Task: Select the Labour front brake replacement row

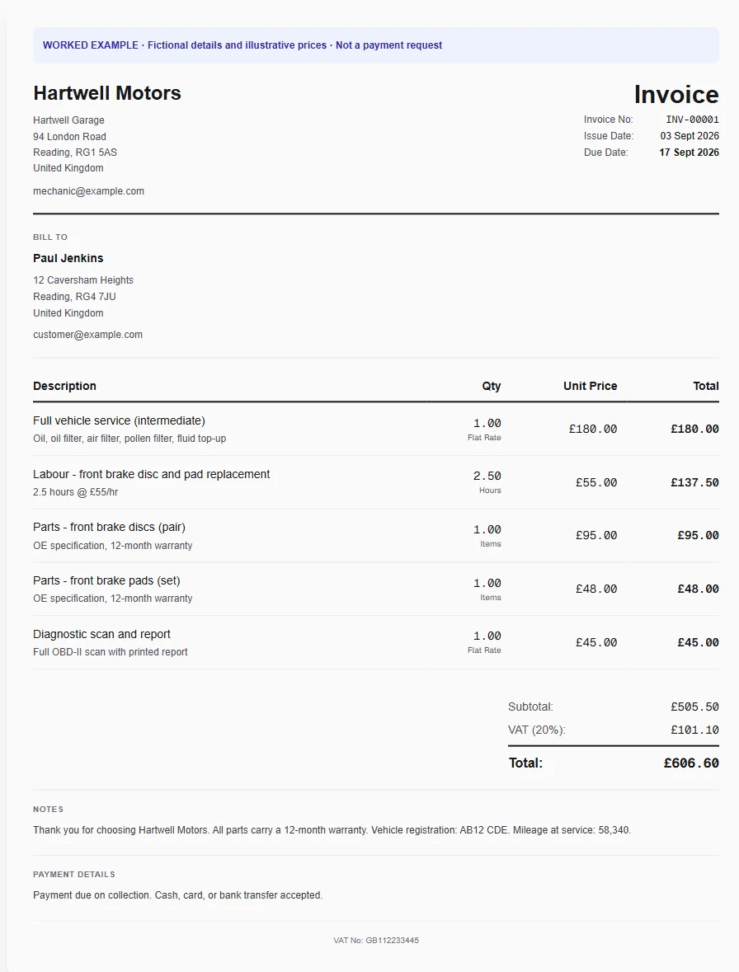Action: pos(376,482)
